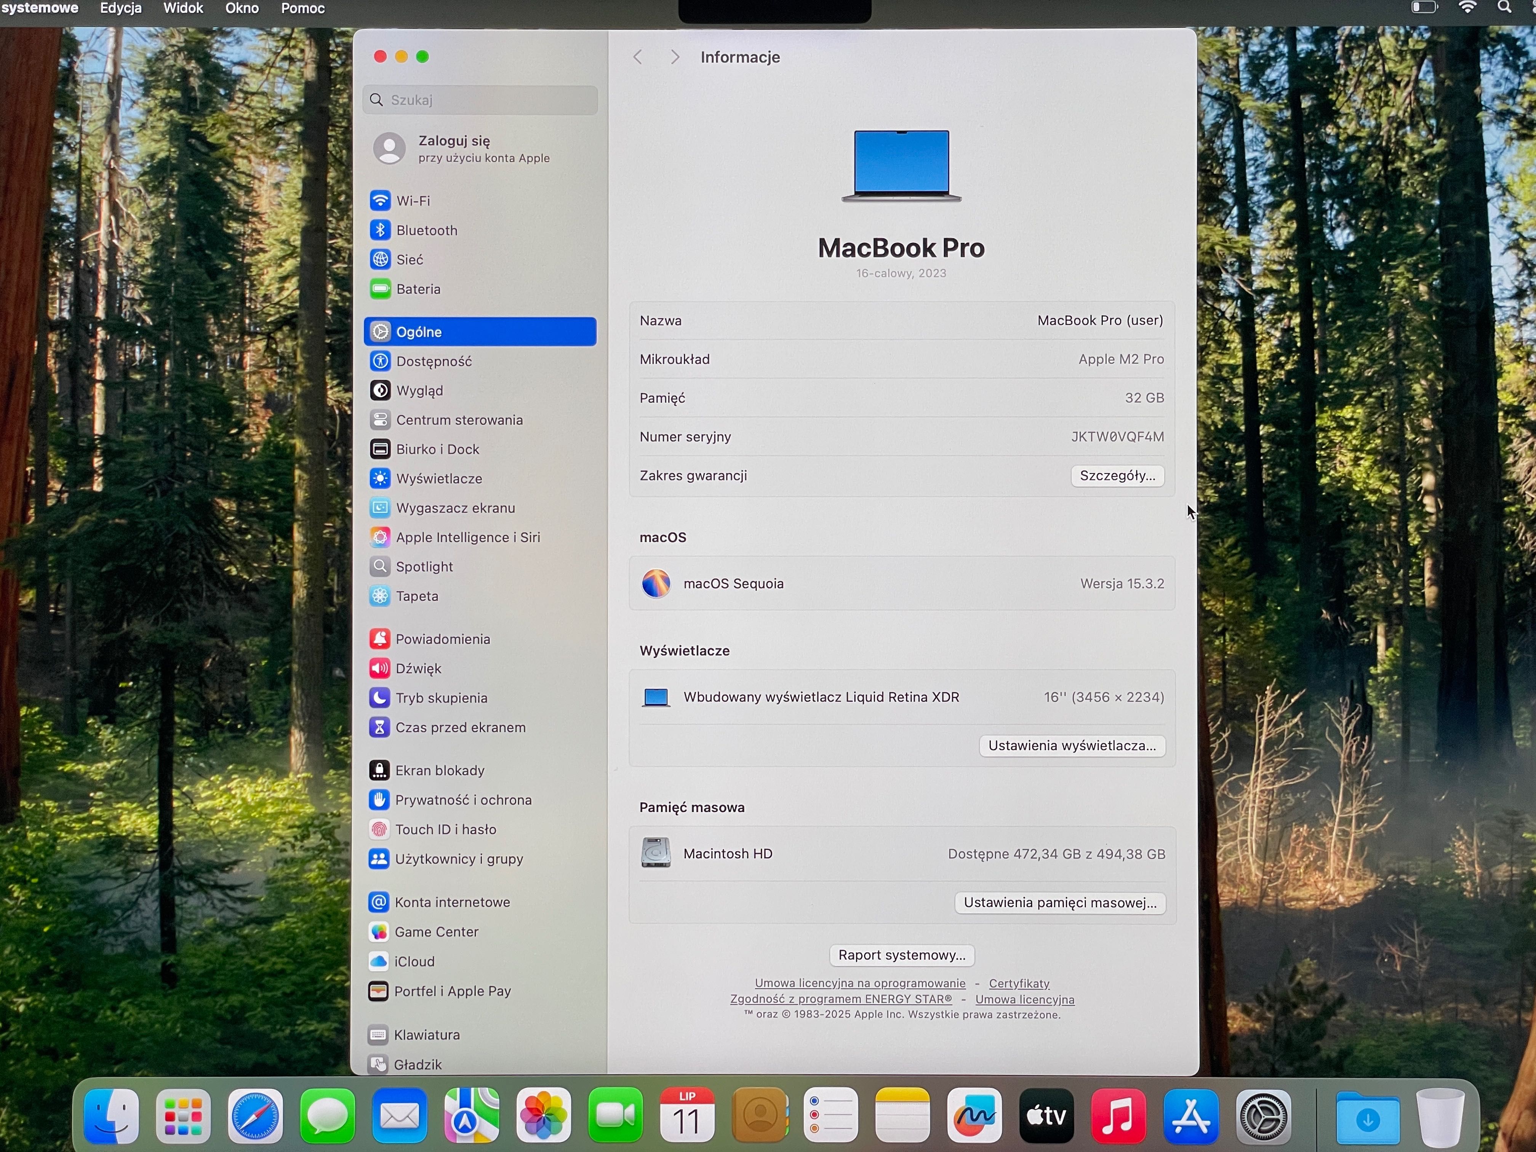Screen dimensions: 1536x1152
Task: Launch Safari from the Dock
Action: [256, 1116]
